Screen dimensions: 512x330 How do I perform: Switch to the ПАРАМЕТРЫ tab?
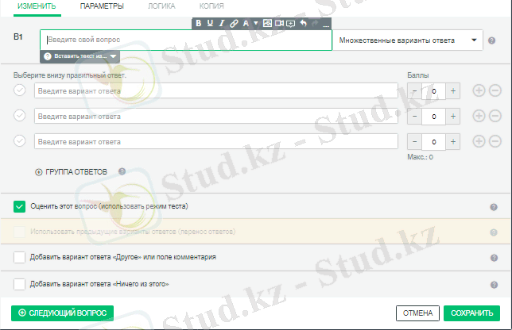pyautogui.click(x=102, y=6)
